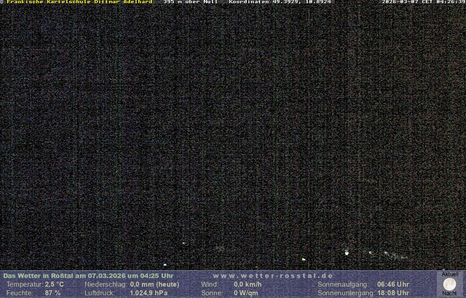The height and width of the screenshot is (298, 466).
Task: Click the Koordinaten 49.3929, 10.8924 text
Action: (x=280, y=2)
